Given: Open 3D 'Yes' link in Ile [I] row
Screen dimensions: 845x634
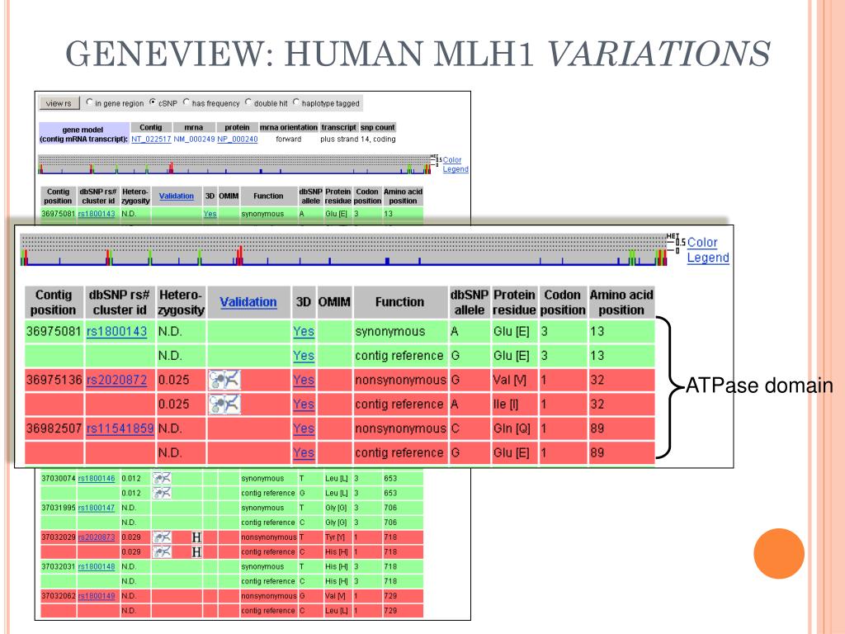Looking at the screenshot, I should point(304,405).
